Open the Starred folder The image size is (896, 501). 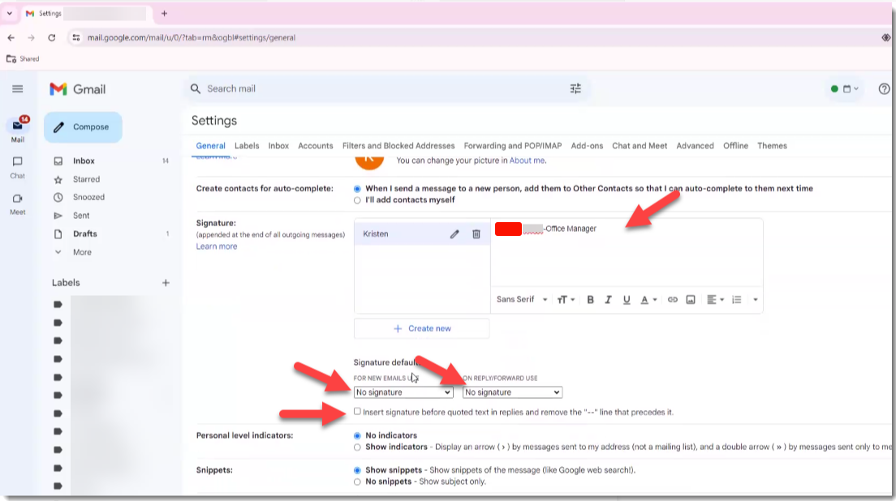[86, 179]
